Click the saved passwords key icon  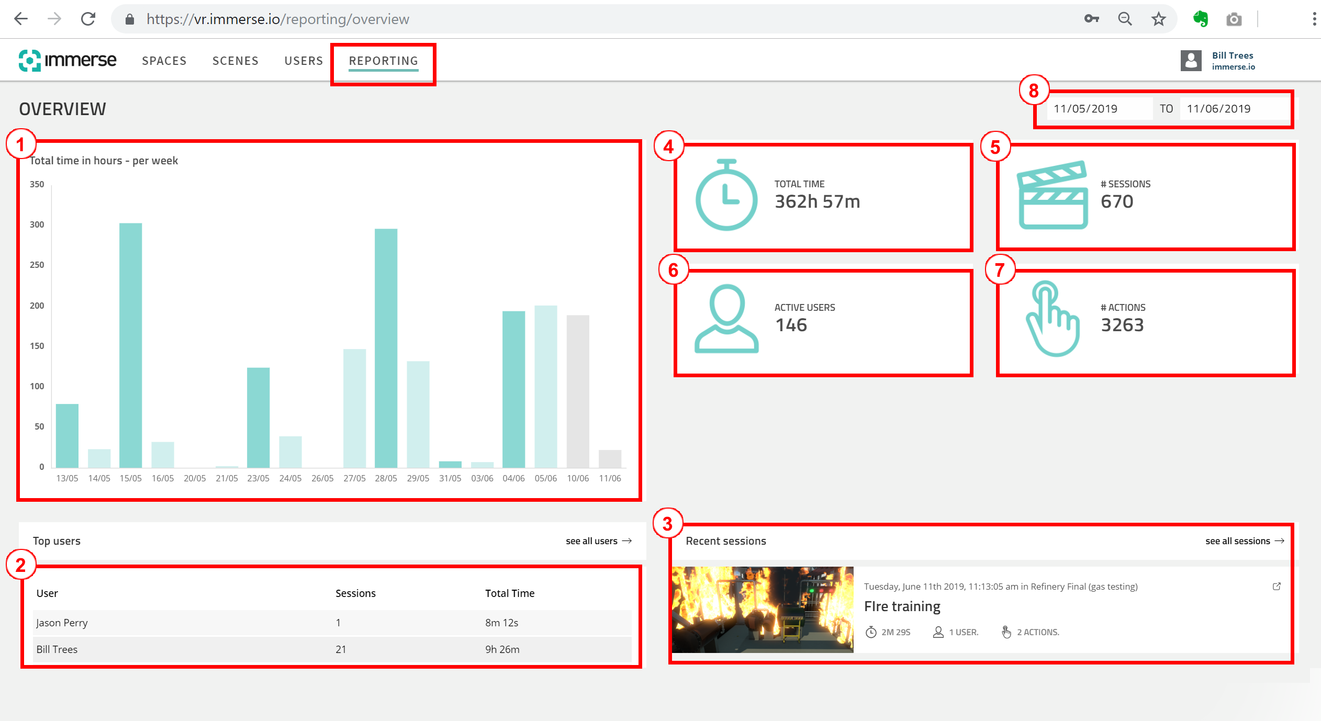point(1091,19)
